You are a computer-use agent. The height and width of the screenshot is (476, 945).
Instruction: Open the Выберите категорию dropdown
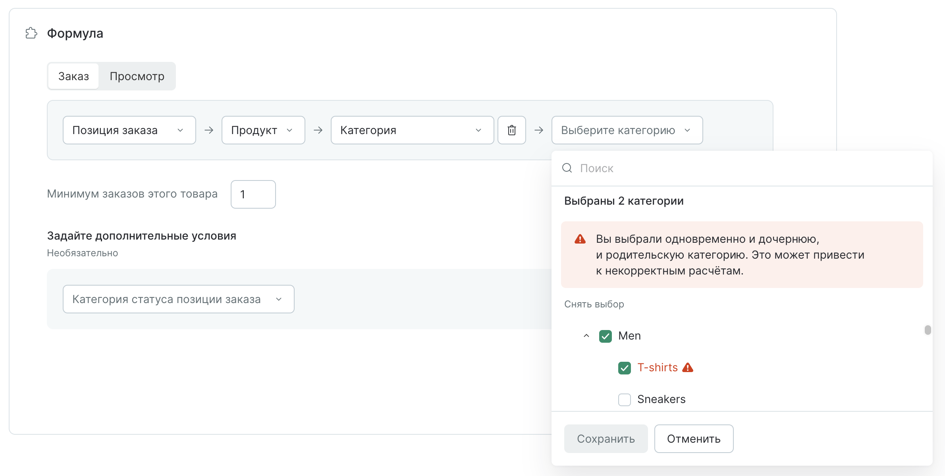tap(627, 130)
